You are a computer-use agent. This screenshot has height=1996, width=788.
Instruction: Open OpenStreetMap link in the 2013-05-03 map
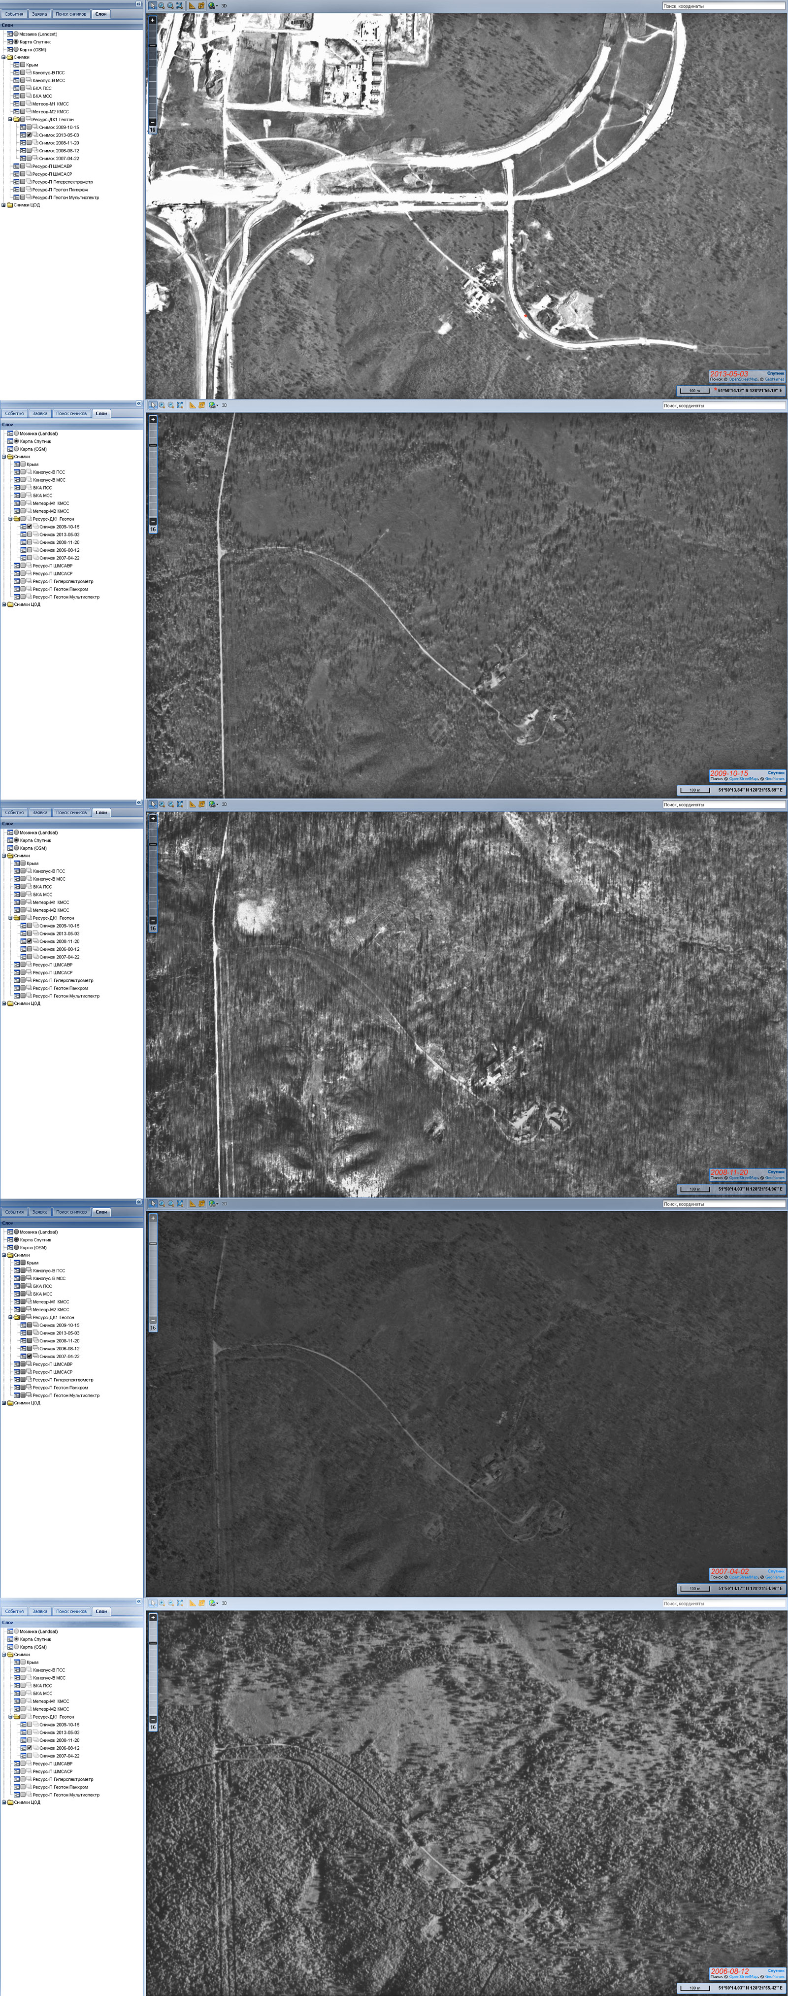click(x=743, y=379)
